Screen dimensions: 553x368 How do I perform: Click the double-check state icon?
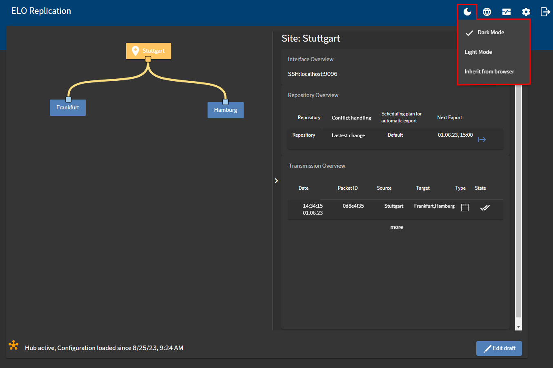pos(485,208)
